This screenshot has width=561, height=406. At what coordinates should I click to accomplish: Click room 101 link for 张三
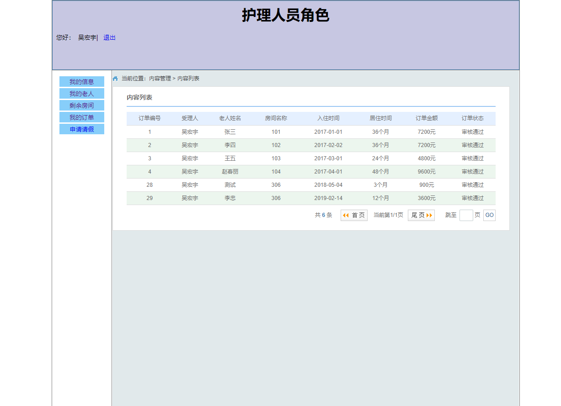point(276,132)
